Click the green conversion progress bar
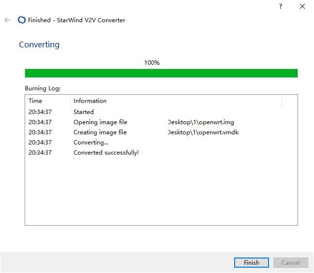This screenshot has width=314, height=273. (x=161, y=73)
